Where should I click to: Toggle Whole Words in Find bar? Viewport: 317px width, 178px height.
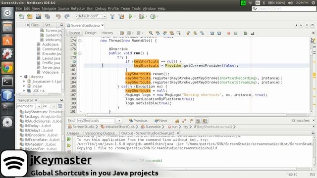184,121
